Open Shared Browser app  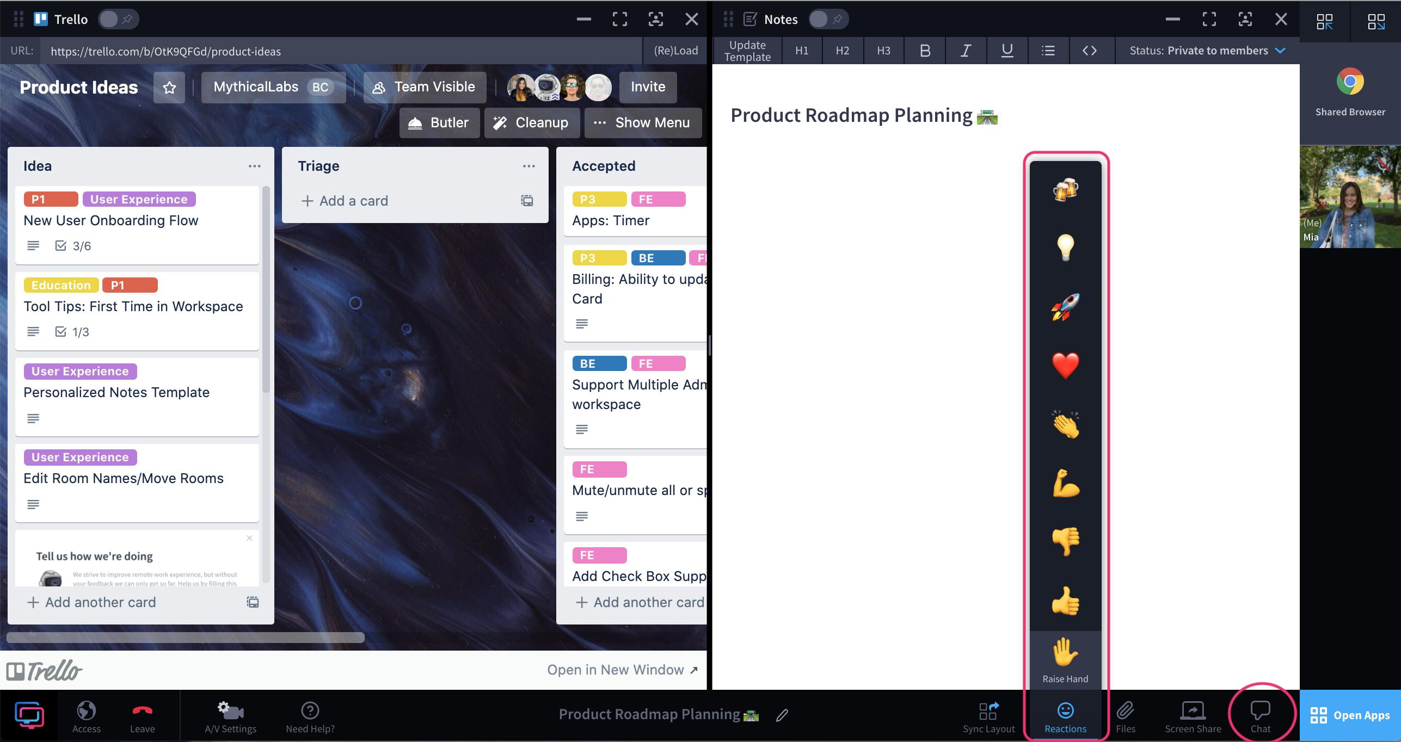coord(1350,92)
